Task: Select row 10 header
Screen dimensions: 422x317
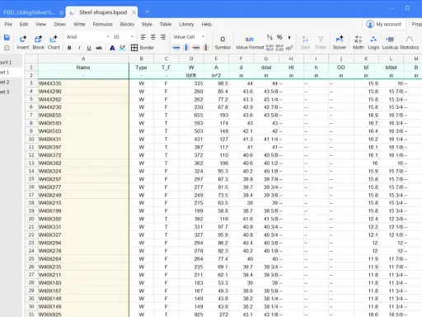Action: pyautogui.click(x=31, y=139)
